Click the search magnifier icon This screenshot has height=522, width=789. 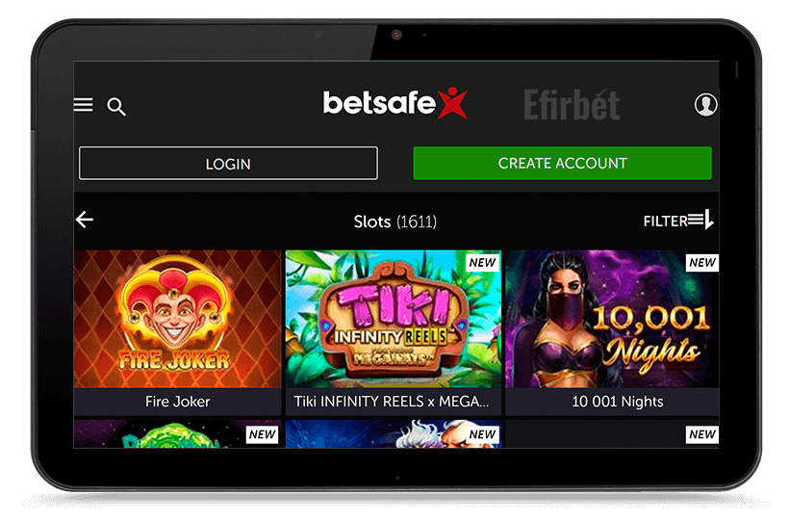(x=116, y=107)
